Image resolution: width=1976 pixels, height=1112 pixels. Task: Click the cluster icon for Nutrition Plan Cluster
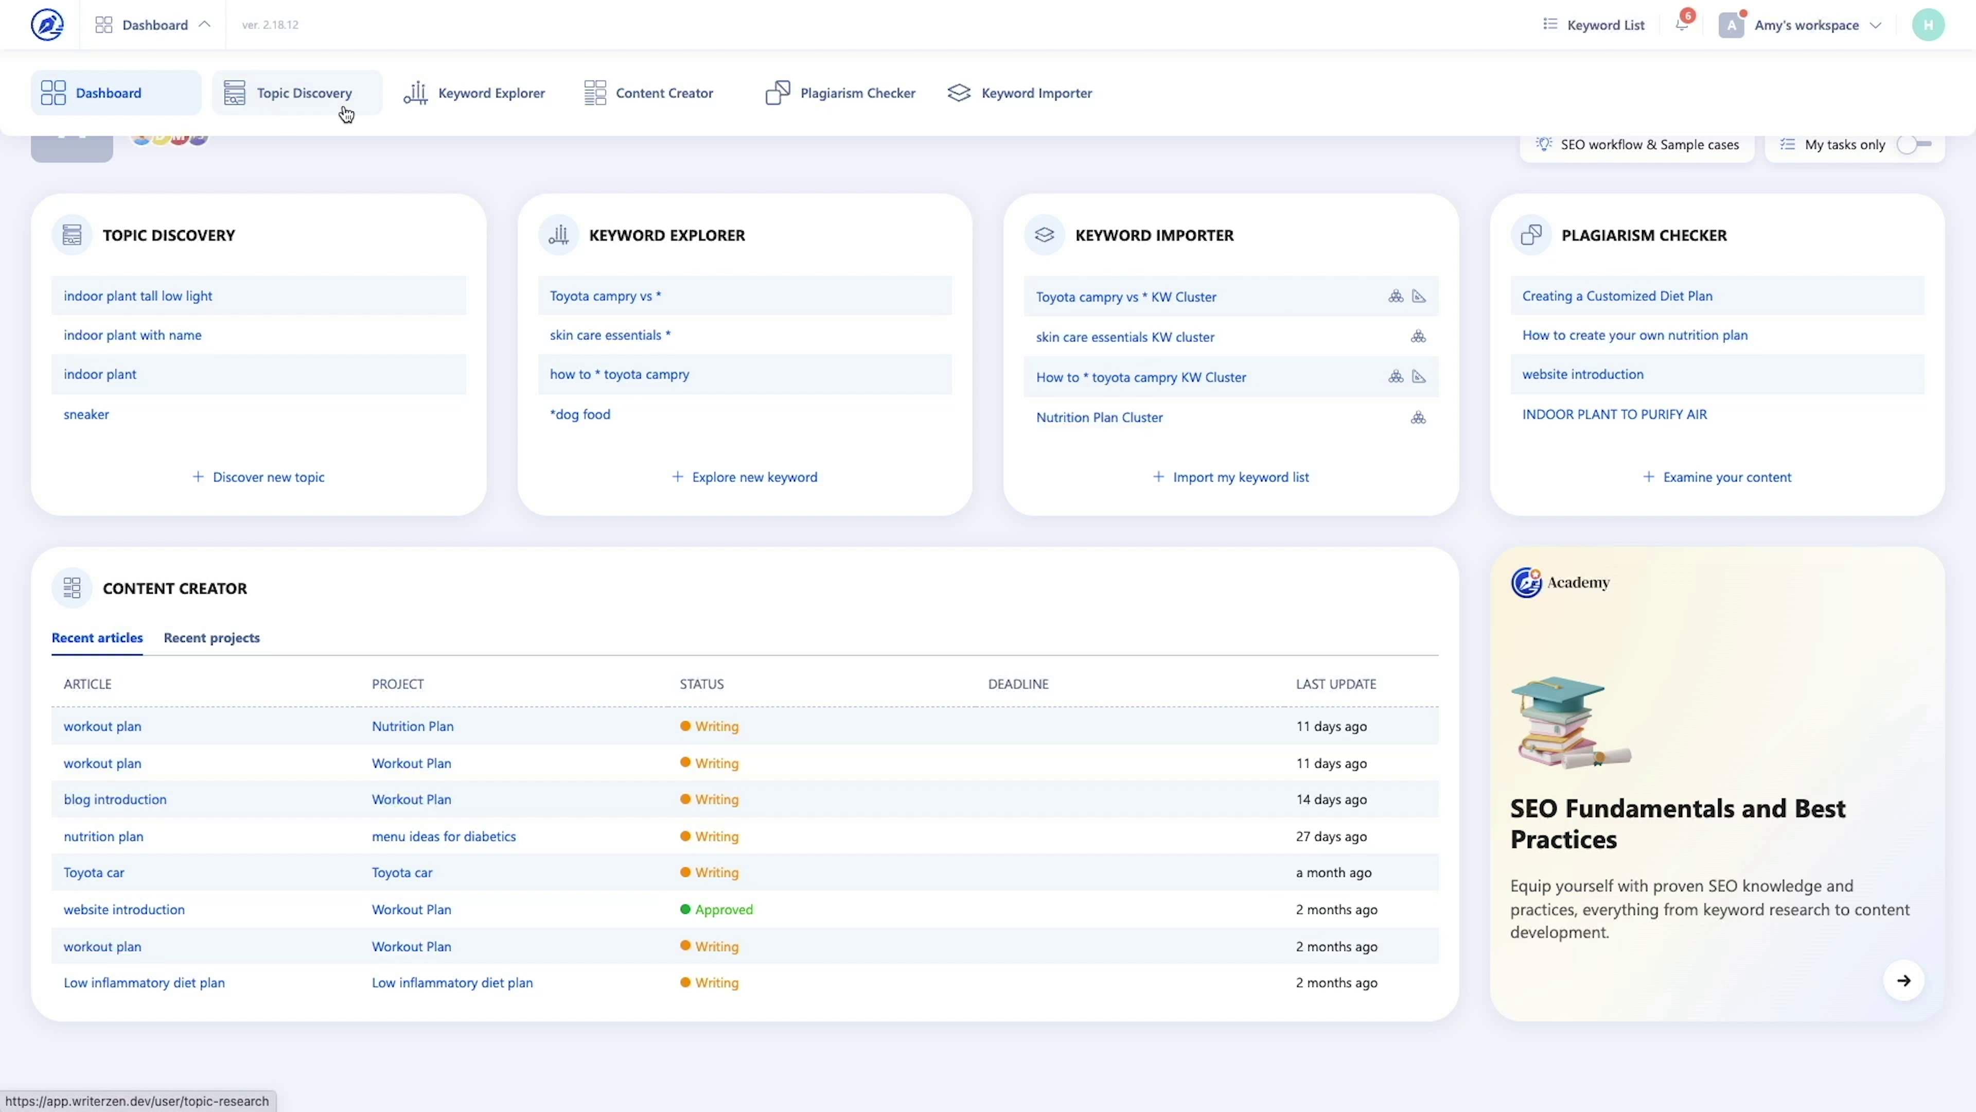coord(1418,418)
